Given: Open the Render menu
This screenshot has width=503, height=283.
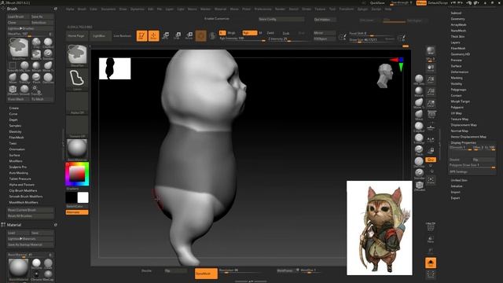Looking at the screenshot, I should (x=280, y=9).
